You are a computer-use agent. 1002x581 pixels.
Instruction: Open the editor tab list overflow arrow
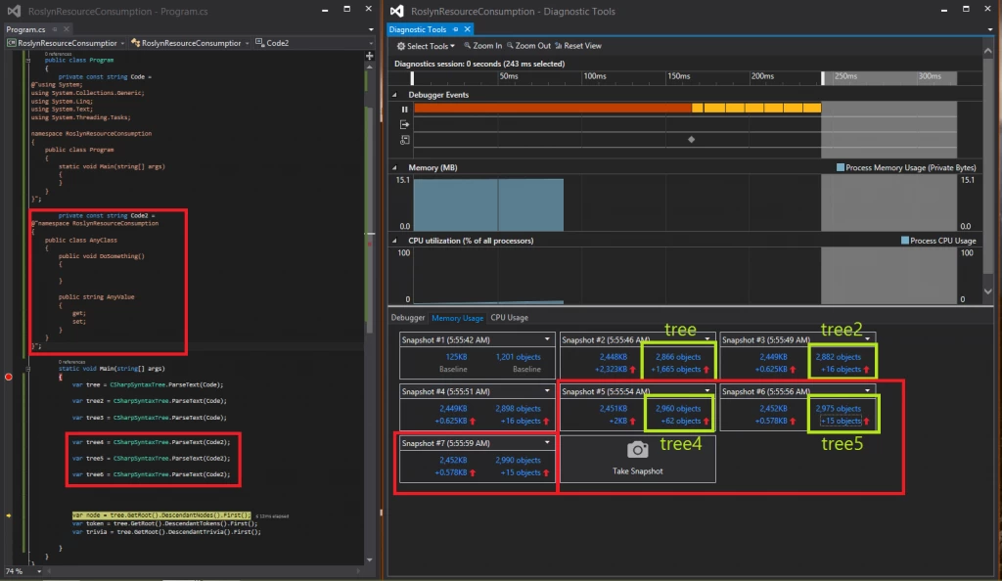pyautogui.click(x=371, y=29)
